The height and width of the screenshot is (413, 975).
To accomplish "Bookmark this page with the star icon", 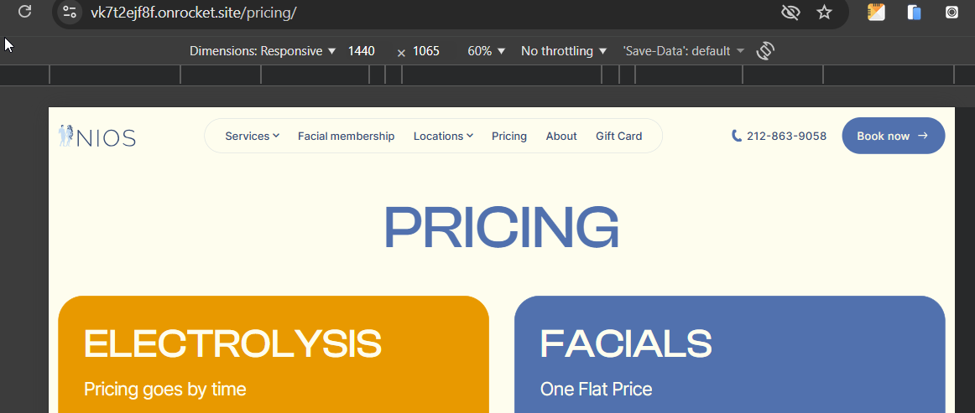I will pos(825,13).
